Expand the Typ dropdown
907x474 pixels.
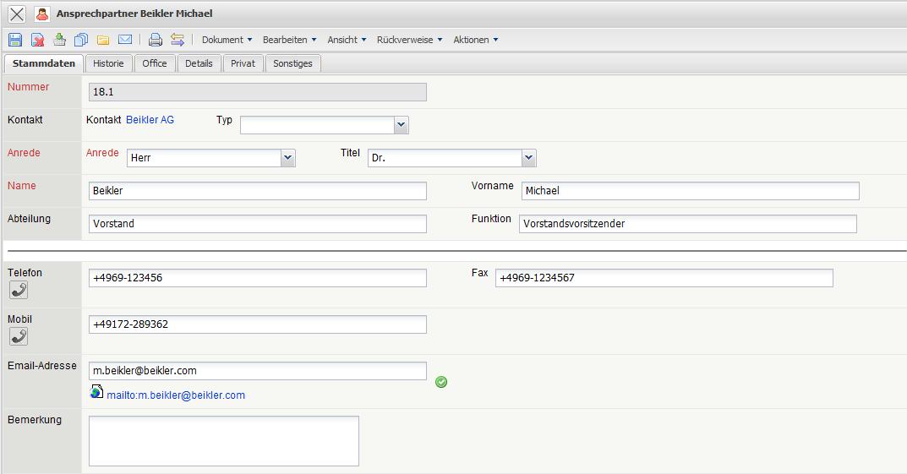pyautogui.click(x=401, y=125)
